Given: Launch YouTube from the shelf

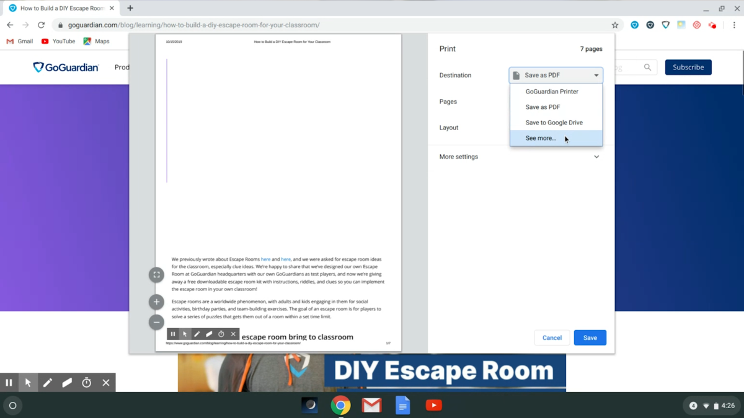Looking at the screenshot, I should pos(433,406).
